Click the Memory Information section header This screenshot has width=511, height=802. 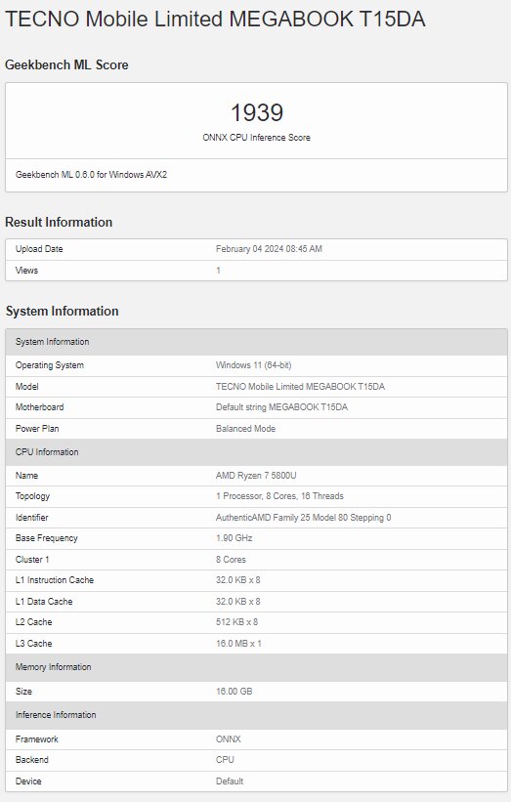pos(256,667)
